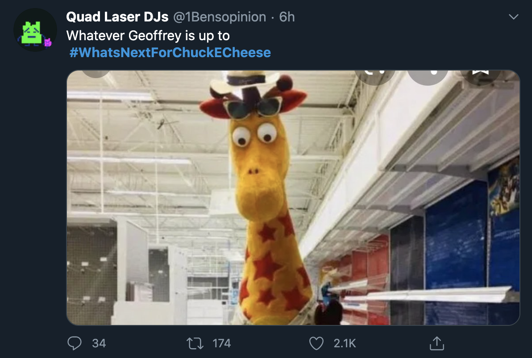This screenshot has height=358, width=532.
Task: Like the tweet with the heart icon
Action: tap(316, 343)
